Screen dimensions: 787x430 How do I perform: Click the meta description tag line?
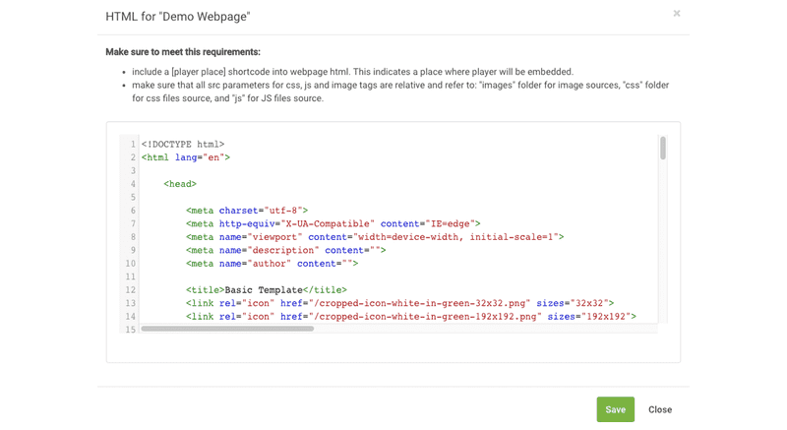tap(285, 250)
